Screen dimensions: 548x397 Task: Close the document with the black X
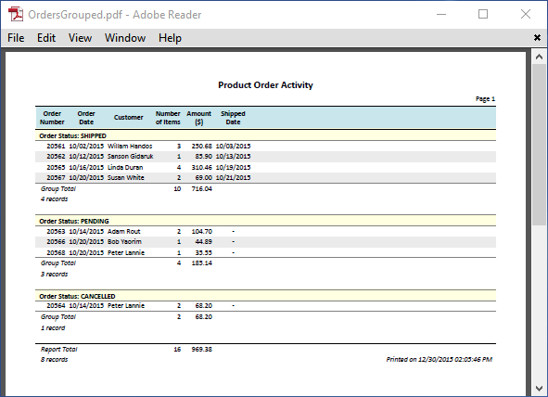[x=537, y=37]
